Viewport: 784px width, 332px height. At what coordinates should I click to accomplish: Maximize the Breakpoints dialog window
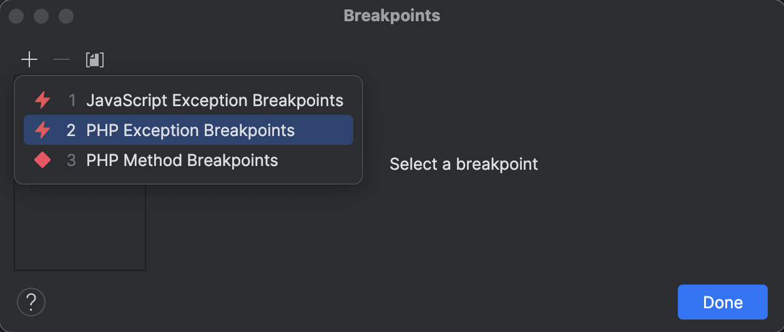(x=66, y=16)
